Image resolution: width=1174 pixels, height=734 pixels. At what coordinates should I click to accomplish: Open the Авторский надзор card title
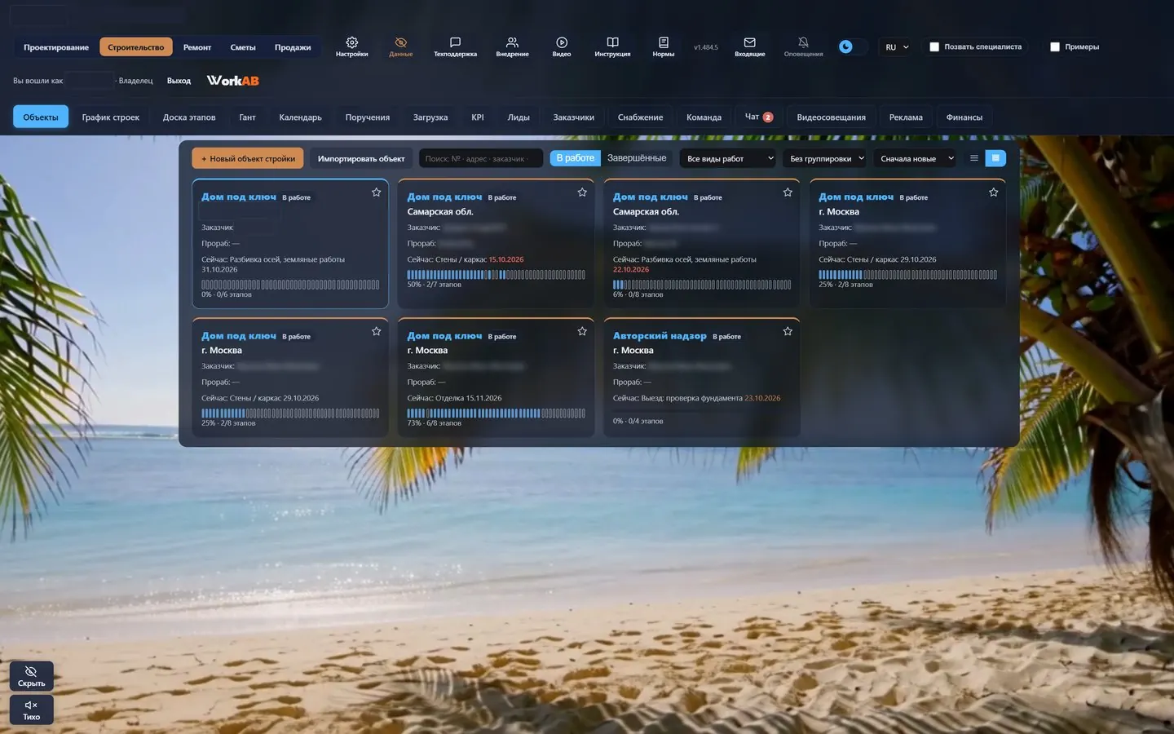660,336
